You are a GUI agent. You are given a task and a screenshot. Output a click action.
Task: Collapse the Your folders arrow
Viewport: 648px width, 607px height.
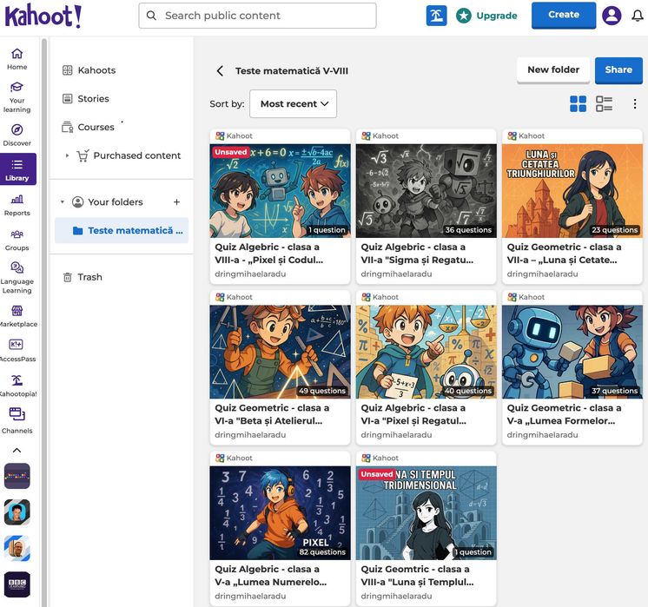[63, 202]
